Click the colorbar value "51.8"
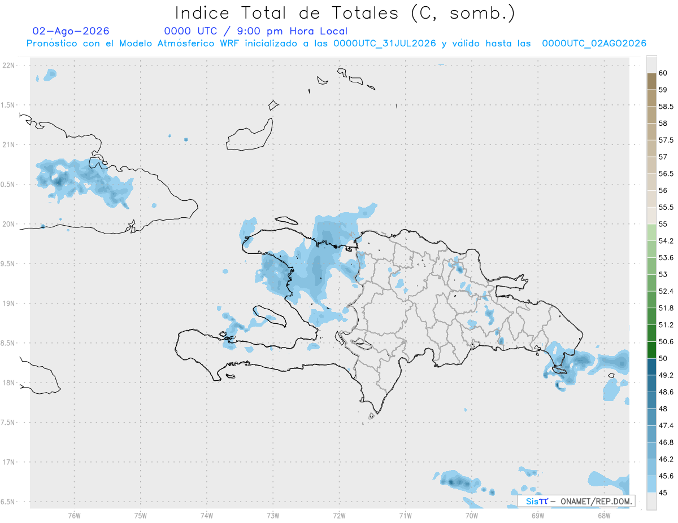The height and width of the screenshot is (523, 678). [666, 308]
